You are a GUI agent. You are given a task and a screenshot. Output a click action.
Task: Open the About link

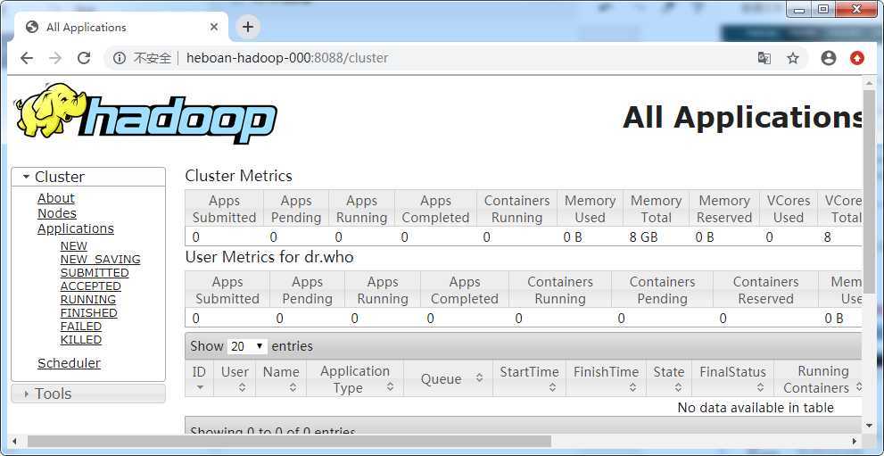pyautogui.click(x=56, y=198)
